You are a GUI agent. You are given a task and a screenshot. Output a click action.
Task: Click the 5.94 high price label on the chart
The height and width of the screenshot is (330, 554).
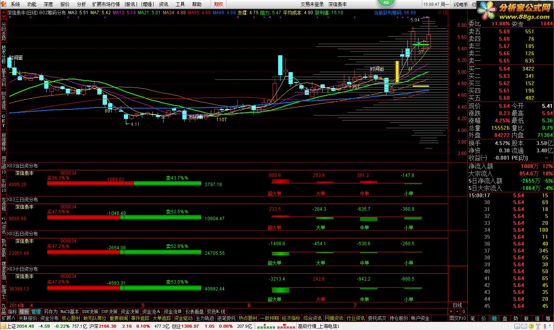pyautogui.click(x=415, y=20)
